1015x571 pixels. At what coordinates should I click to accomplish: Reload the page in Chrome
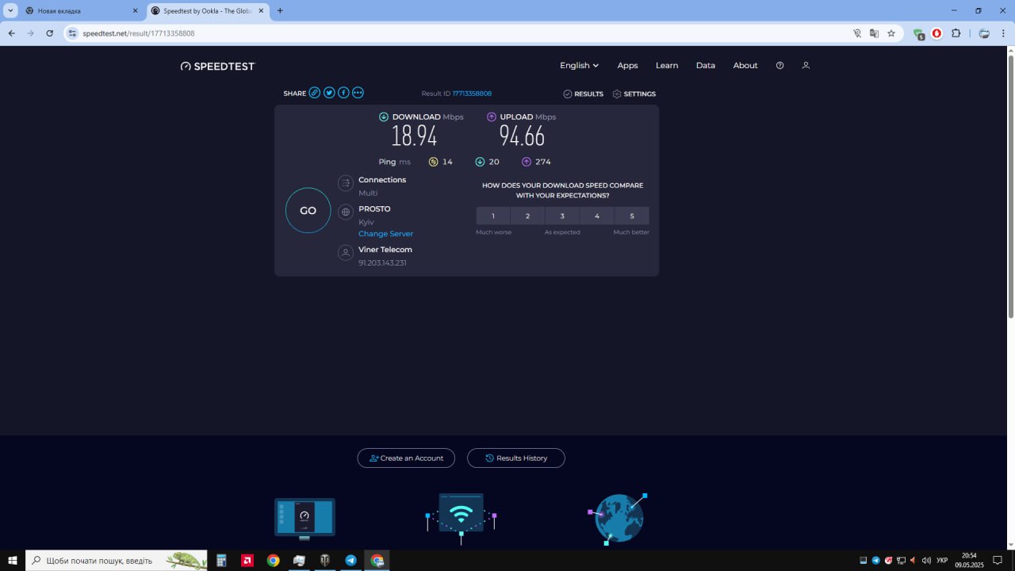pyautogui.click(x=49, y=33)
